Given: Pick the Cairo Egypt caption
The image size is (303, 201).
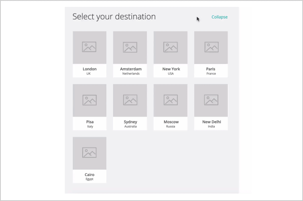Looking at the screenshot, I should tap(89, 176).
